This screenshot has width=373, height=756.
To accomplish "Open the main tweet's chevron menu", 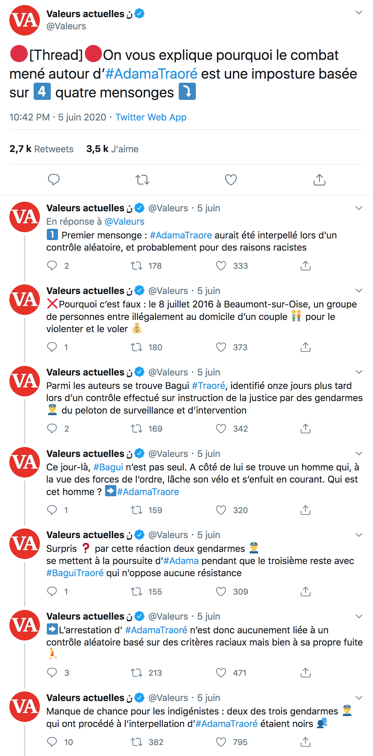I will coord(359,12).
